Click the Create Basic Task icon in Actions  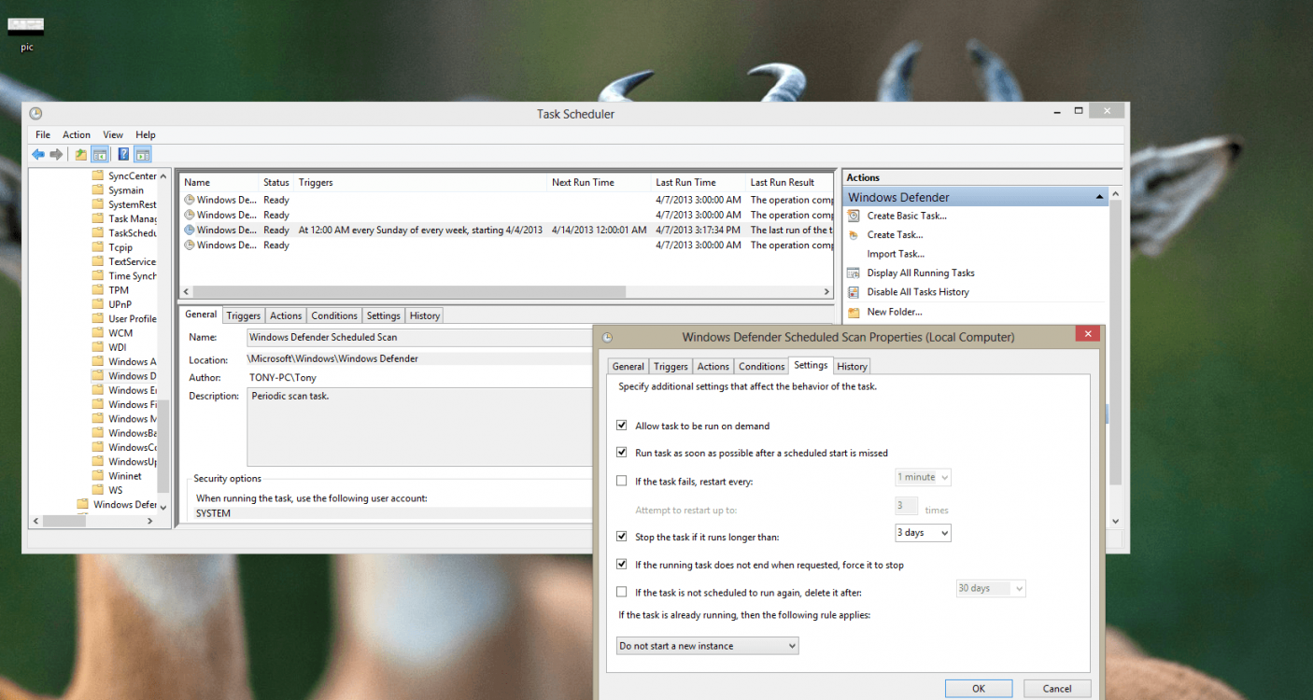[x=853, y=216]
